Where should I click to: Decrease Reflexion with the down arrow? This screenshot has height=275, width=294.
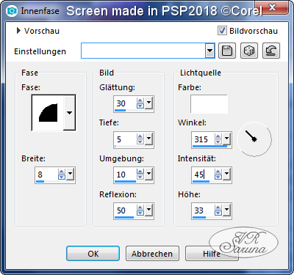pos(140,213)
